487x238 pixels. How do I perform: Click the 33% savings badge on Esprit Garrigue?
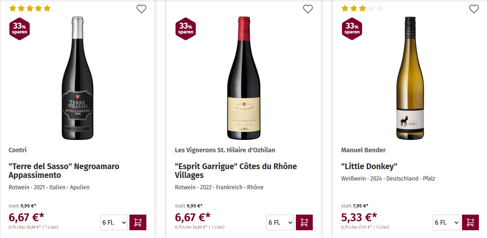[x=186, y=29]
